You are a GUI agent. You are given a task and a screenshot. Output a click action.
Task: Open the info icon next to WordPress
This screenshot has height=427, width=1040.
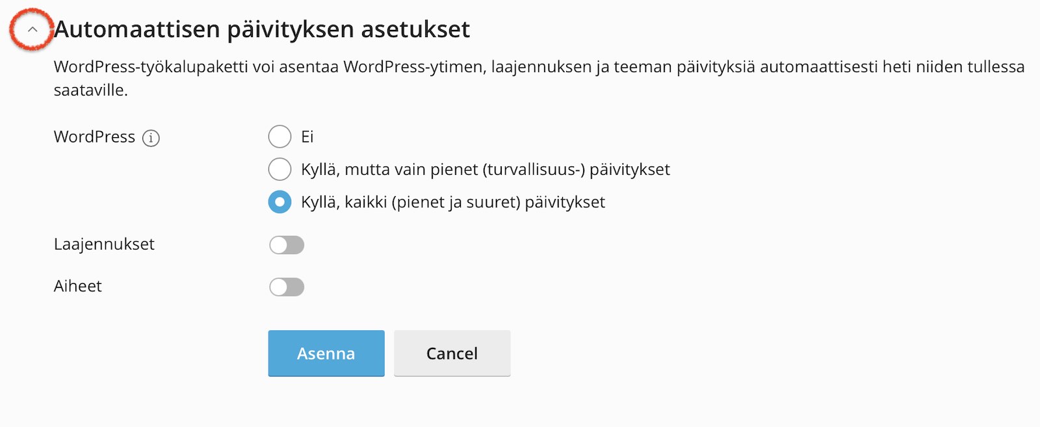click(x=151, y=138)
